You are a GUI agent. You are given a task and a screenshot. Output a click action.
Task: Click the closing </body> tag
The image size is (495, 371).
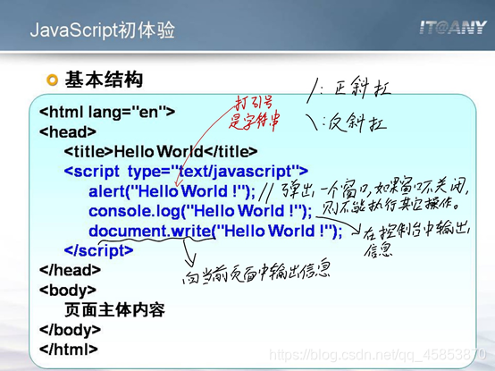tap(70, 330)
